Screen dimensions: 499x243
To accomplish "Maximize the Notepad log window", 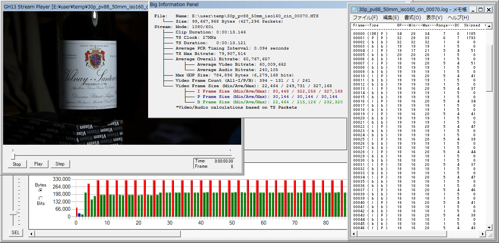I will click(x=481, y=10).
